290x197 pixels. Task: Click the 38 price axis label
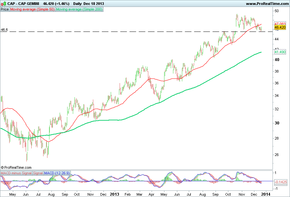276,71
